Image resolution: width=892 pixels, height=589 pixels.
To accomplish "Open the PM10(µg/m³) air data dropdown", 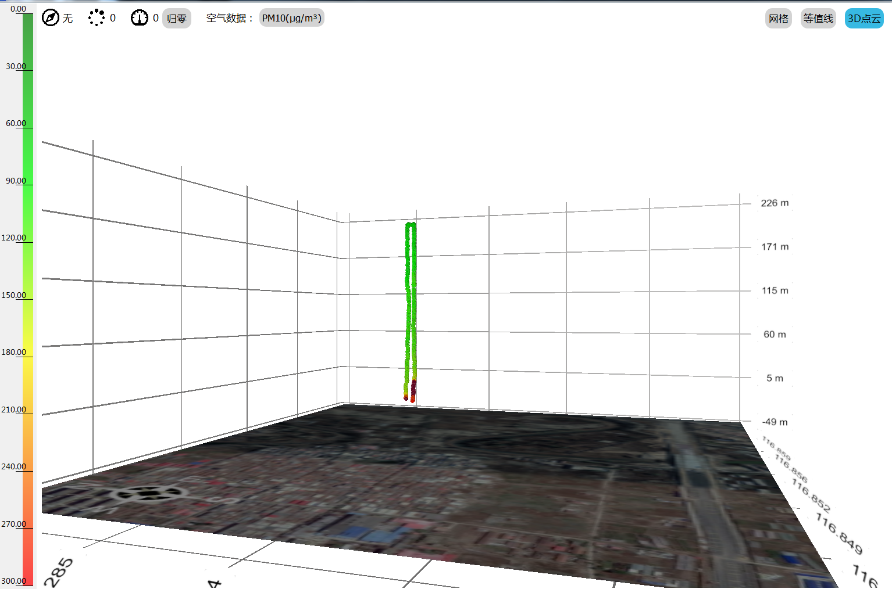I will point(291,18).
